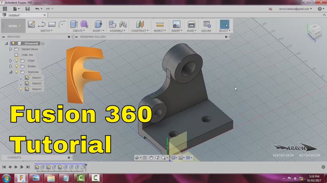The width and height of the screenshot is (327, 183).
Task: Open the Display Settings monitor icon
Action: pyautogui.click(x=173, y=158)
